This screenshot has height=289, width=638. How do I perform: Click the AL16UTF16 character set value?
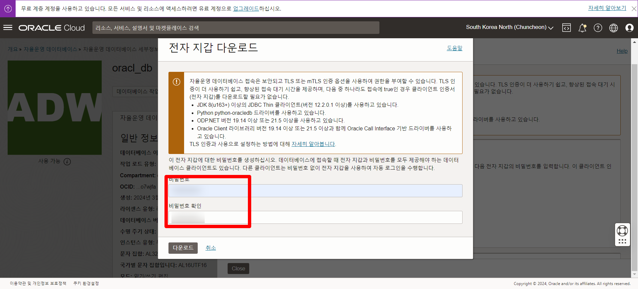[x=192, y=265]
